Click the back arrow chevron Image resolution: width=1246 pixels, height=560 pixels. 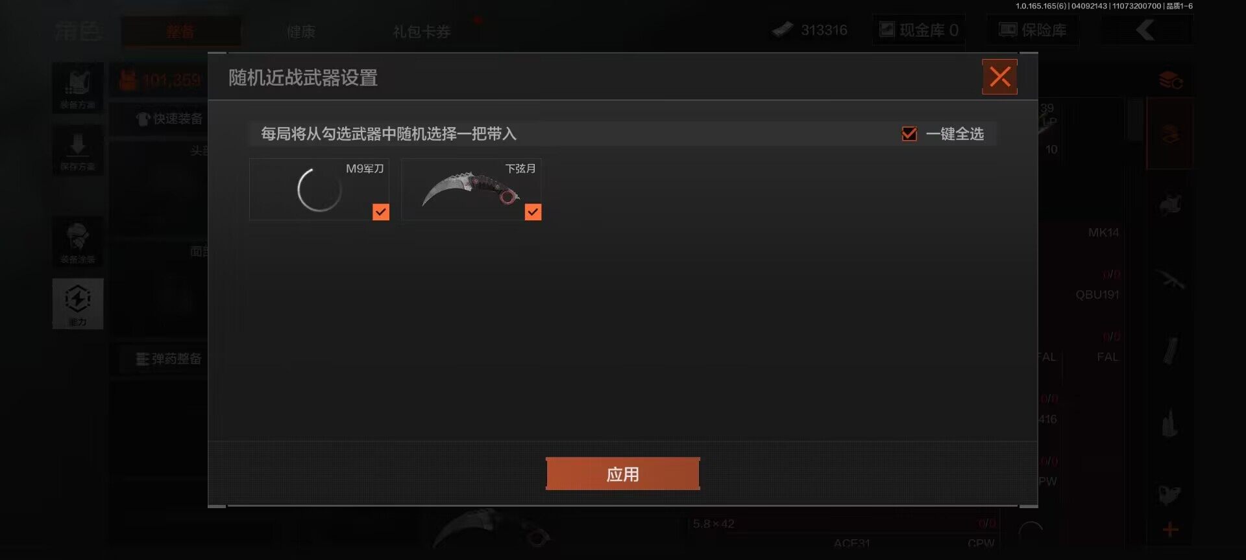1145,30
